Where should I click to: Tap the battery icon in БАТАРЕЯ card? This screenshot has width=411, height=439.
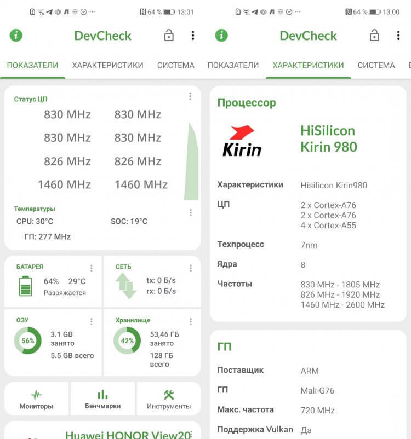tap(25, 286)
